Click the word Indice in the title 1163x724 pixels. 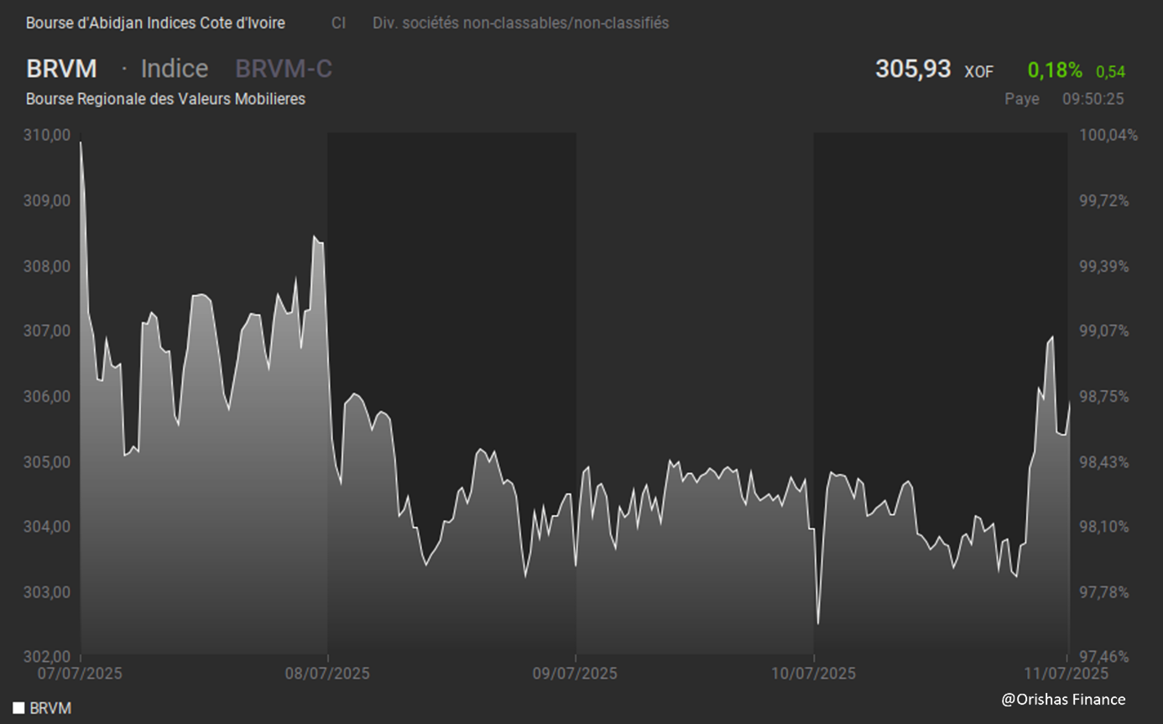pos(175,69)
